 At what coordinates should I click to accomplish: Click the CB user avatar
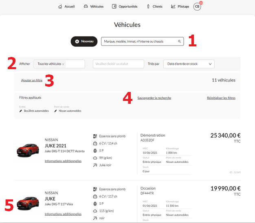click(197, 7)
